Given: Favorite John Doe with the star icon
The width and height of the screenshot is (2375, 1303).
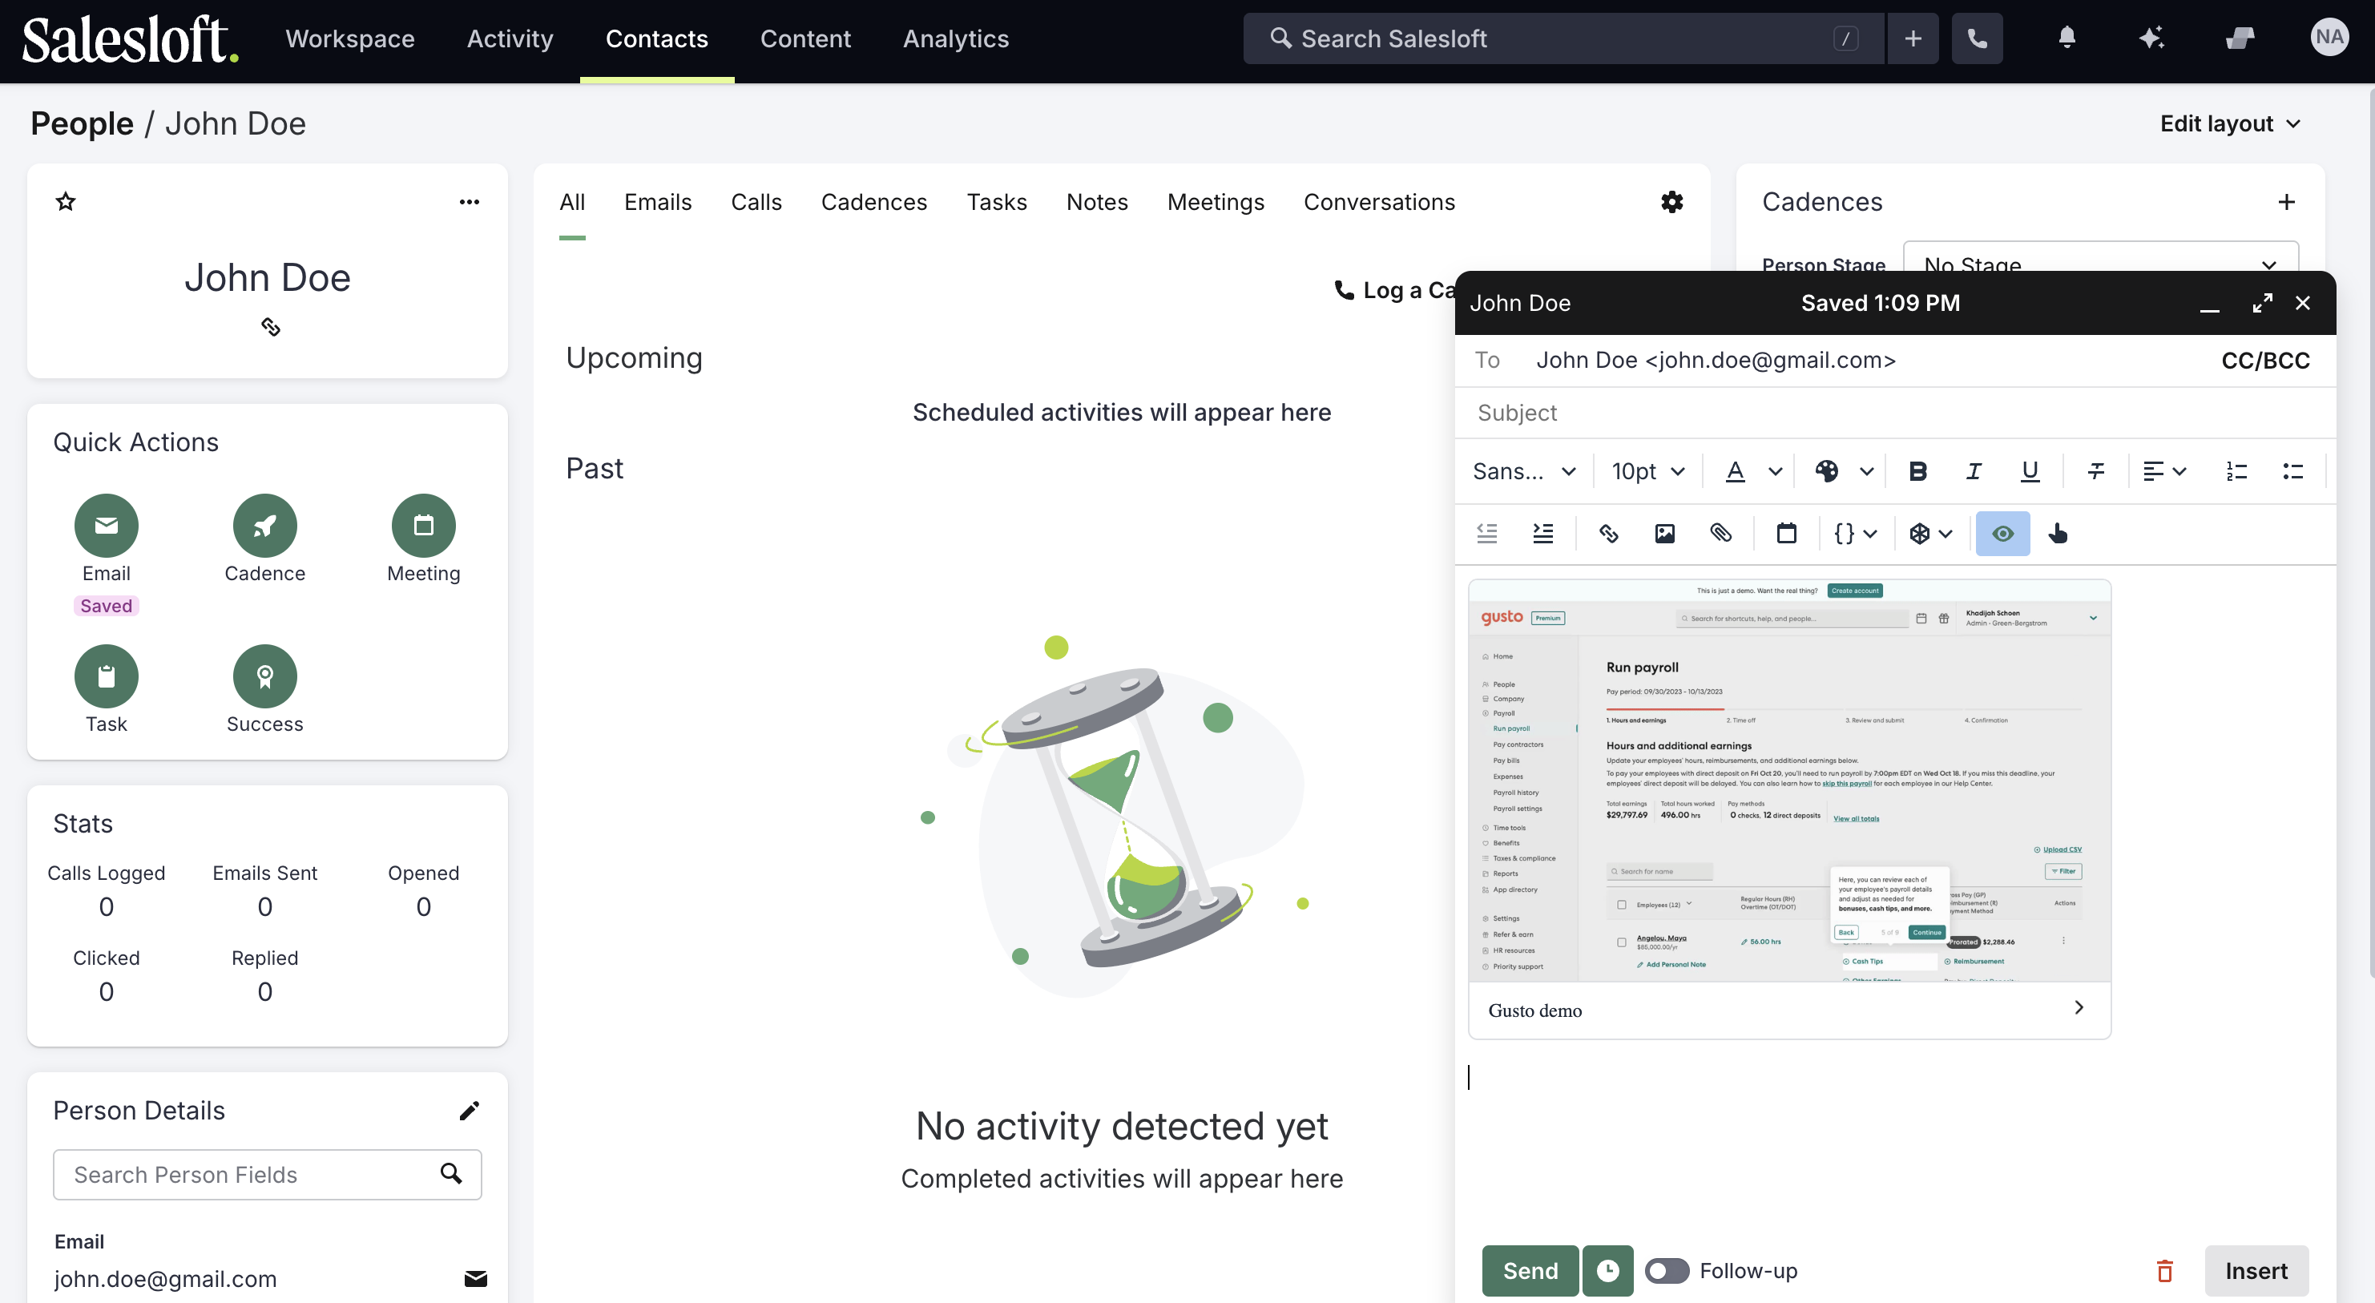Looking at the screenshot, I should point(66,201).
